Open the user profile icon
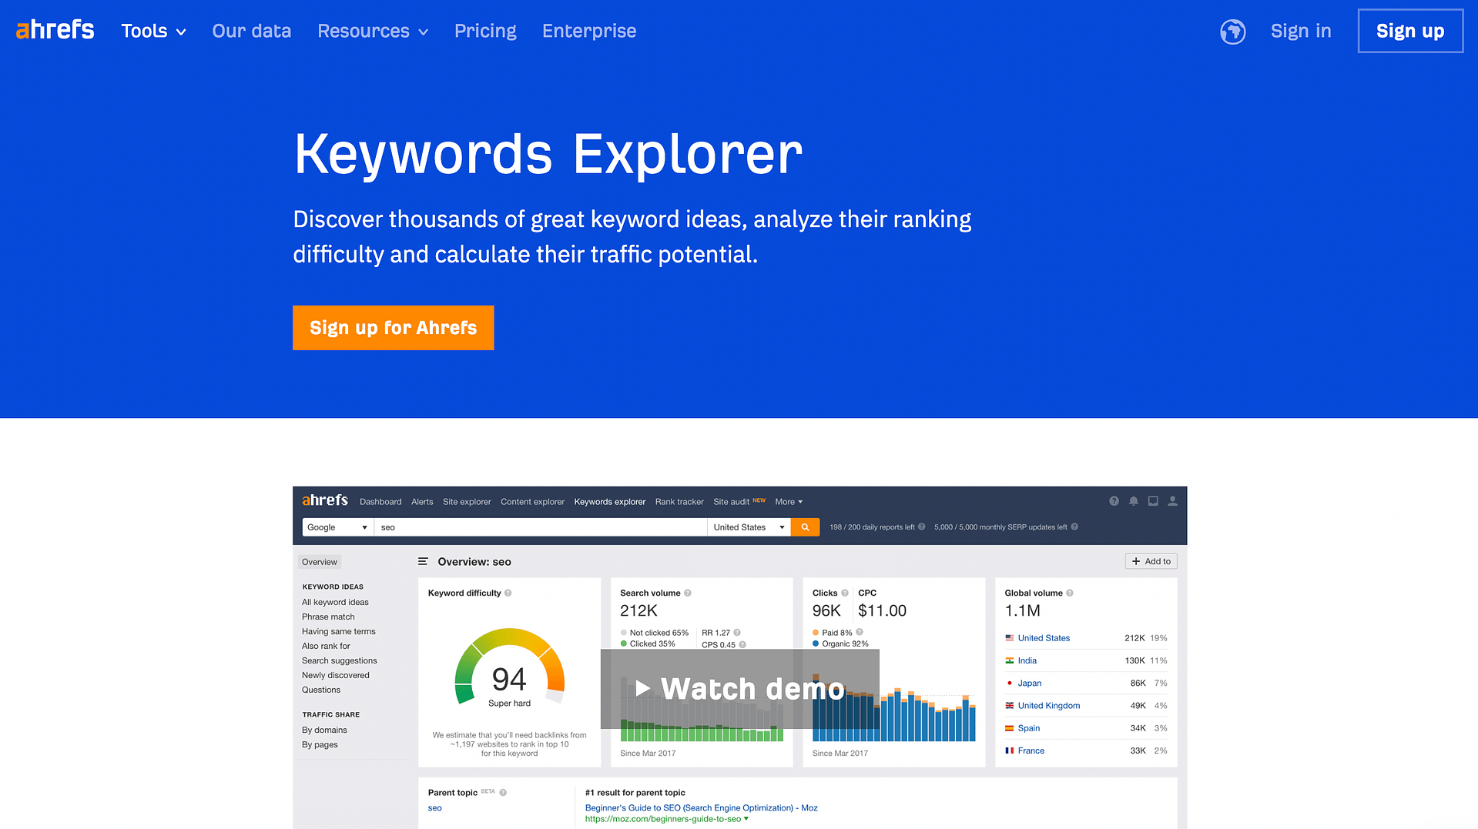 coord(1172,501)
